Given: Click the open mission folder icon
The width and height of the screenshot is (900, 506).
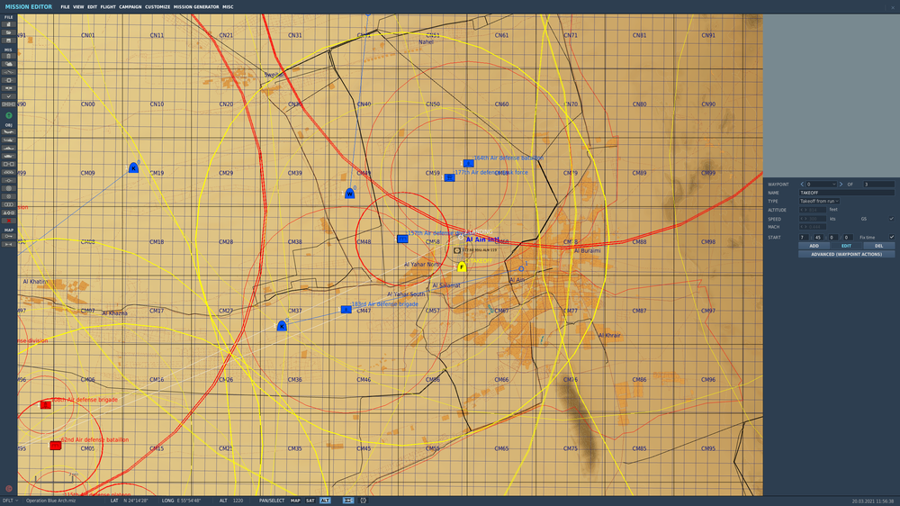Looking at the screenshot, I should [x=8, y=32].
